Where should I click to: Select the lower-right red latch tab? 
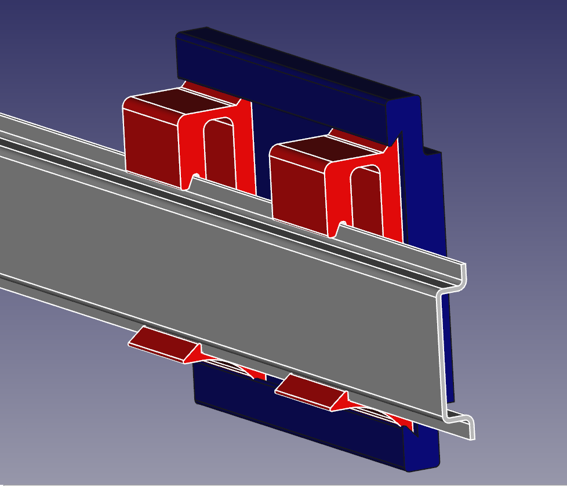click(x=311, y=391)
